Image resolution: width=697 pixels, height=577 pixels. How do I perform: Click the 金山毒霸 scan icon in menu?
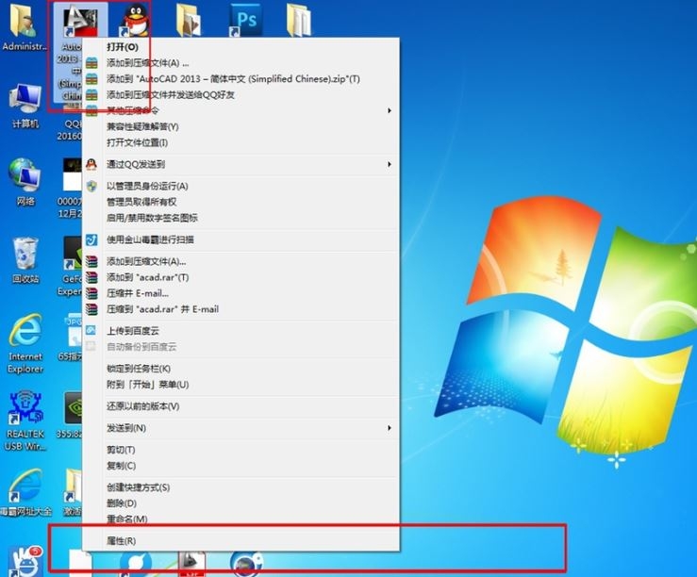[x=91, y=239]
